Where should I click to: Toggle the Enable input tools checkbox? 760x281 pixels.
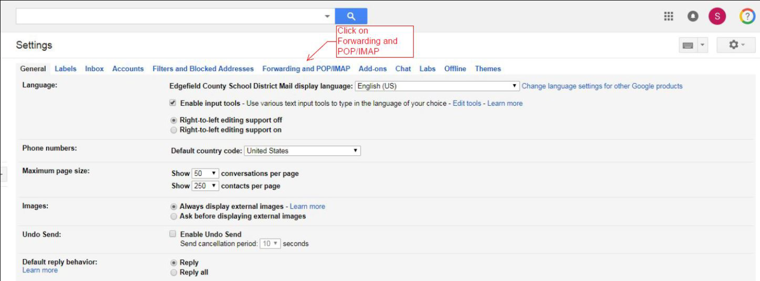173,103
